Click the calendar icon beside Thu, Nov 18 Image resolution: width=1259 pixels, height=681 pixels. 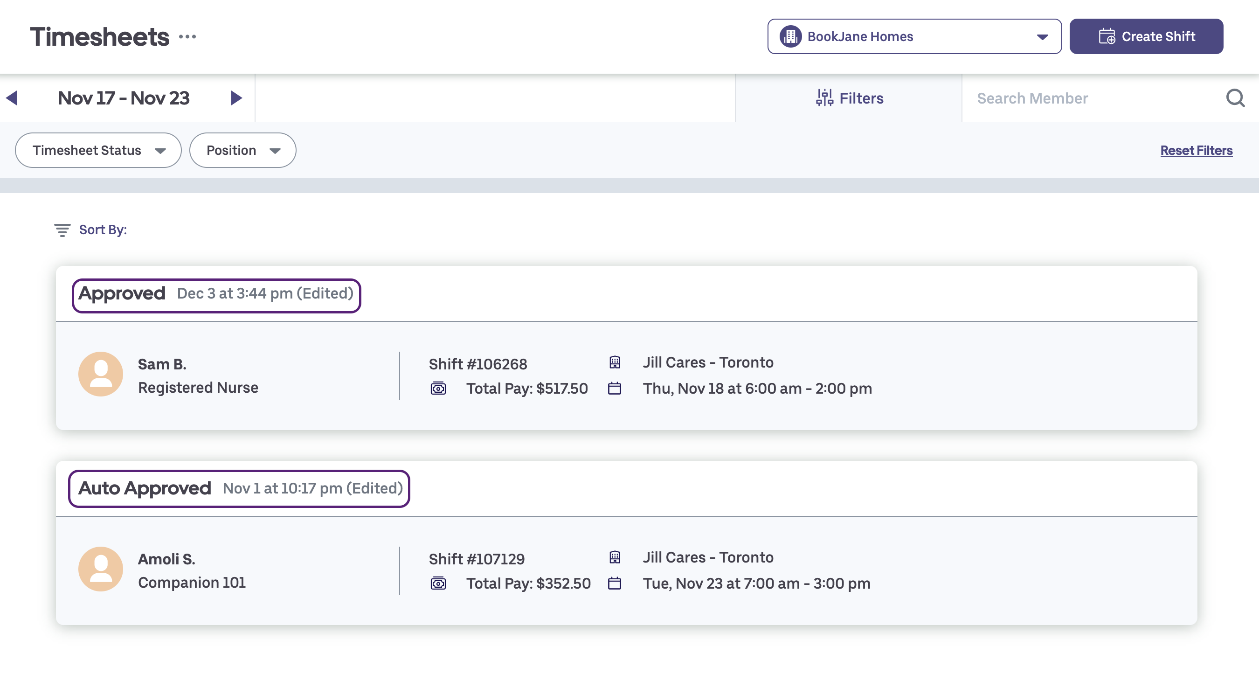click(615, 389)
